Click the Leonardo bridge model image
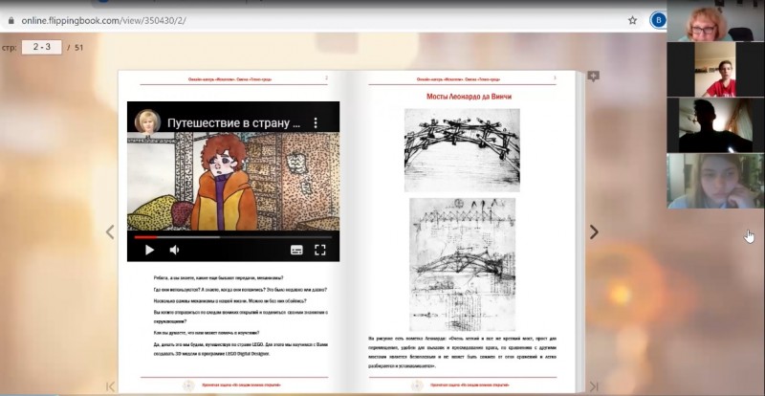 (462, 149)
